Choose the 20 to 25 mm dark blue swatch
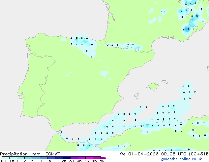The height and width of the screenshot is (162, 209). 59,158
